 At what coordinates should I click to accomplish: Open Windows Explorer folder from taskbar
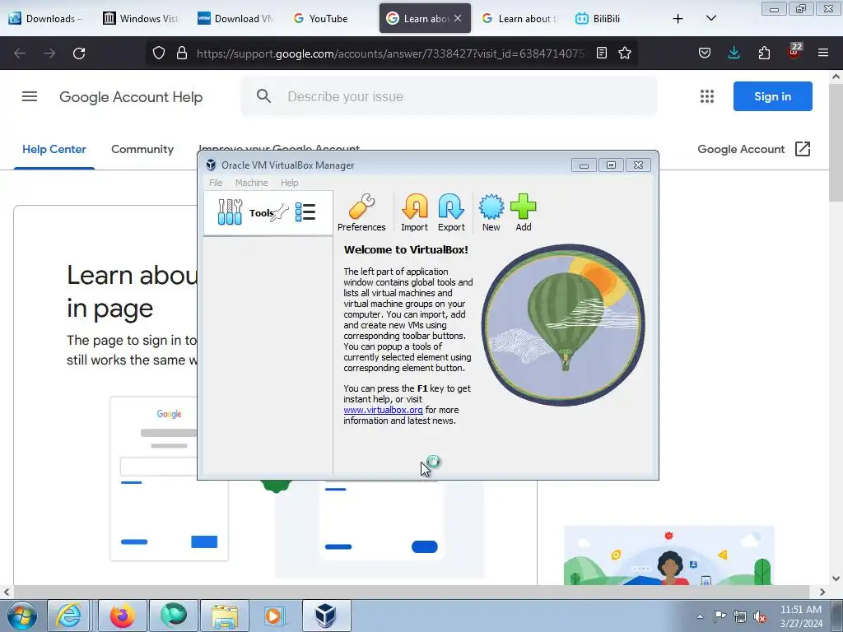click(225, 616)
